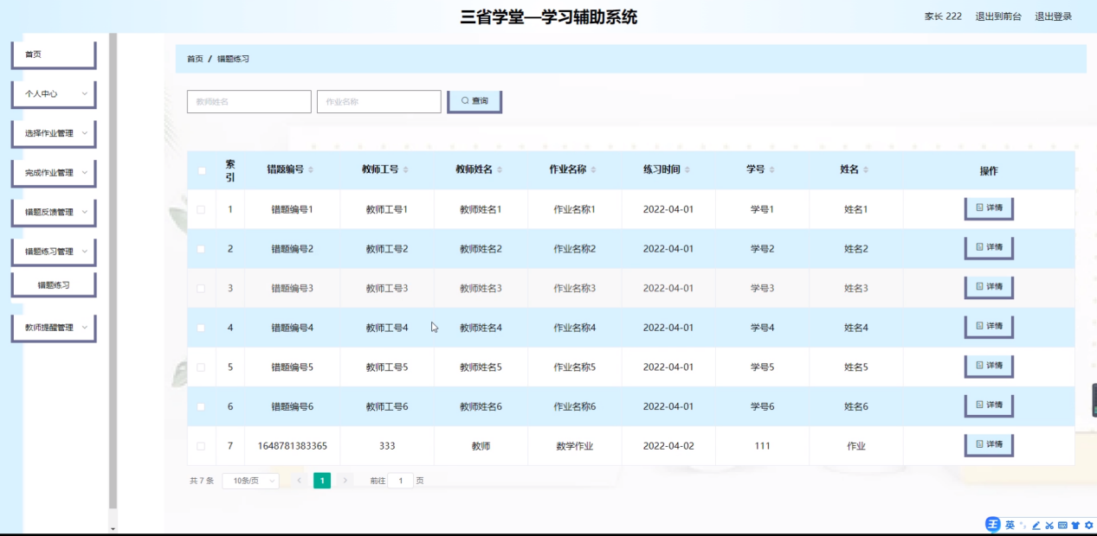Viewport: 1097px width, 536px height.
Task: Check the box for row 错题编号2
Action: tap(201, 249)
